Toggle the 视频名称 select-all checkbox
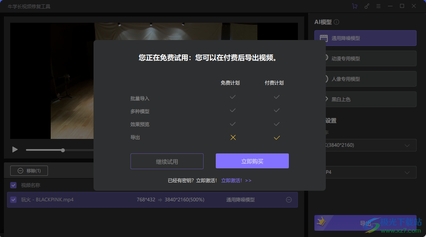The image size is (426, 237). pos(13,185)
